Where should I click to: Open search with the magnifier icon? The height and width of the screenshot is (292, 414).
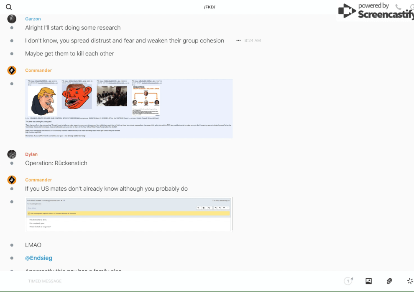point(9,7)
